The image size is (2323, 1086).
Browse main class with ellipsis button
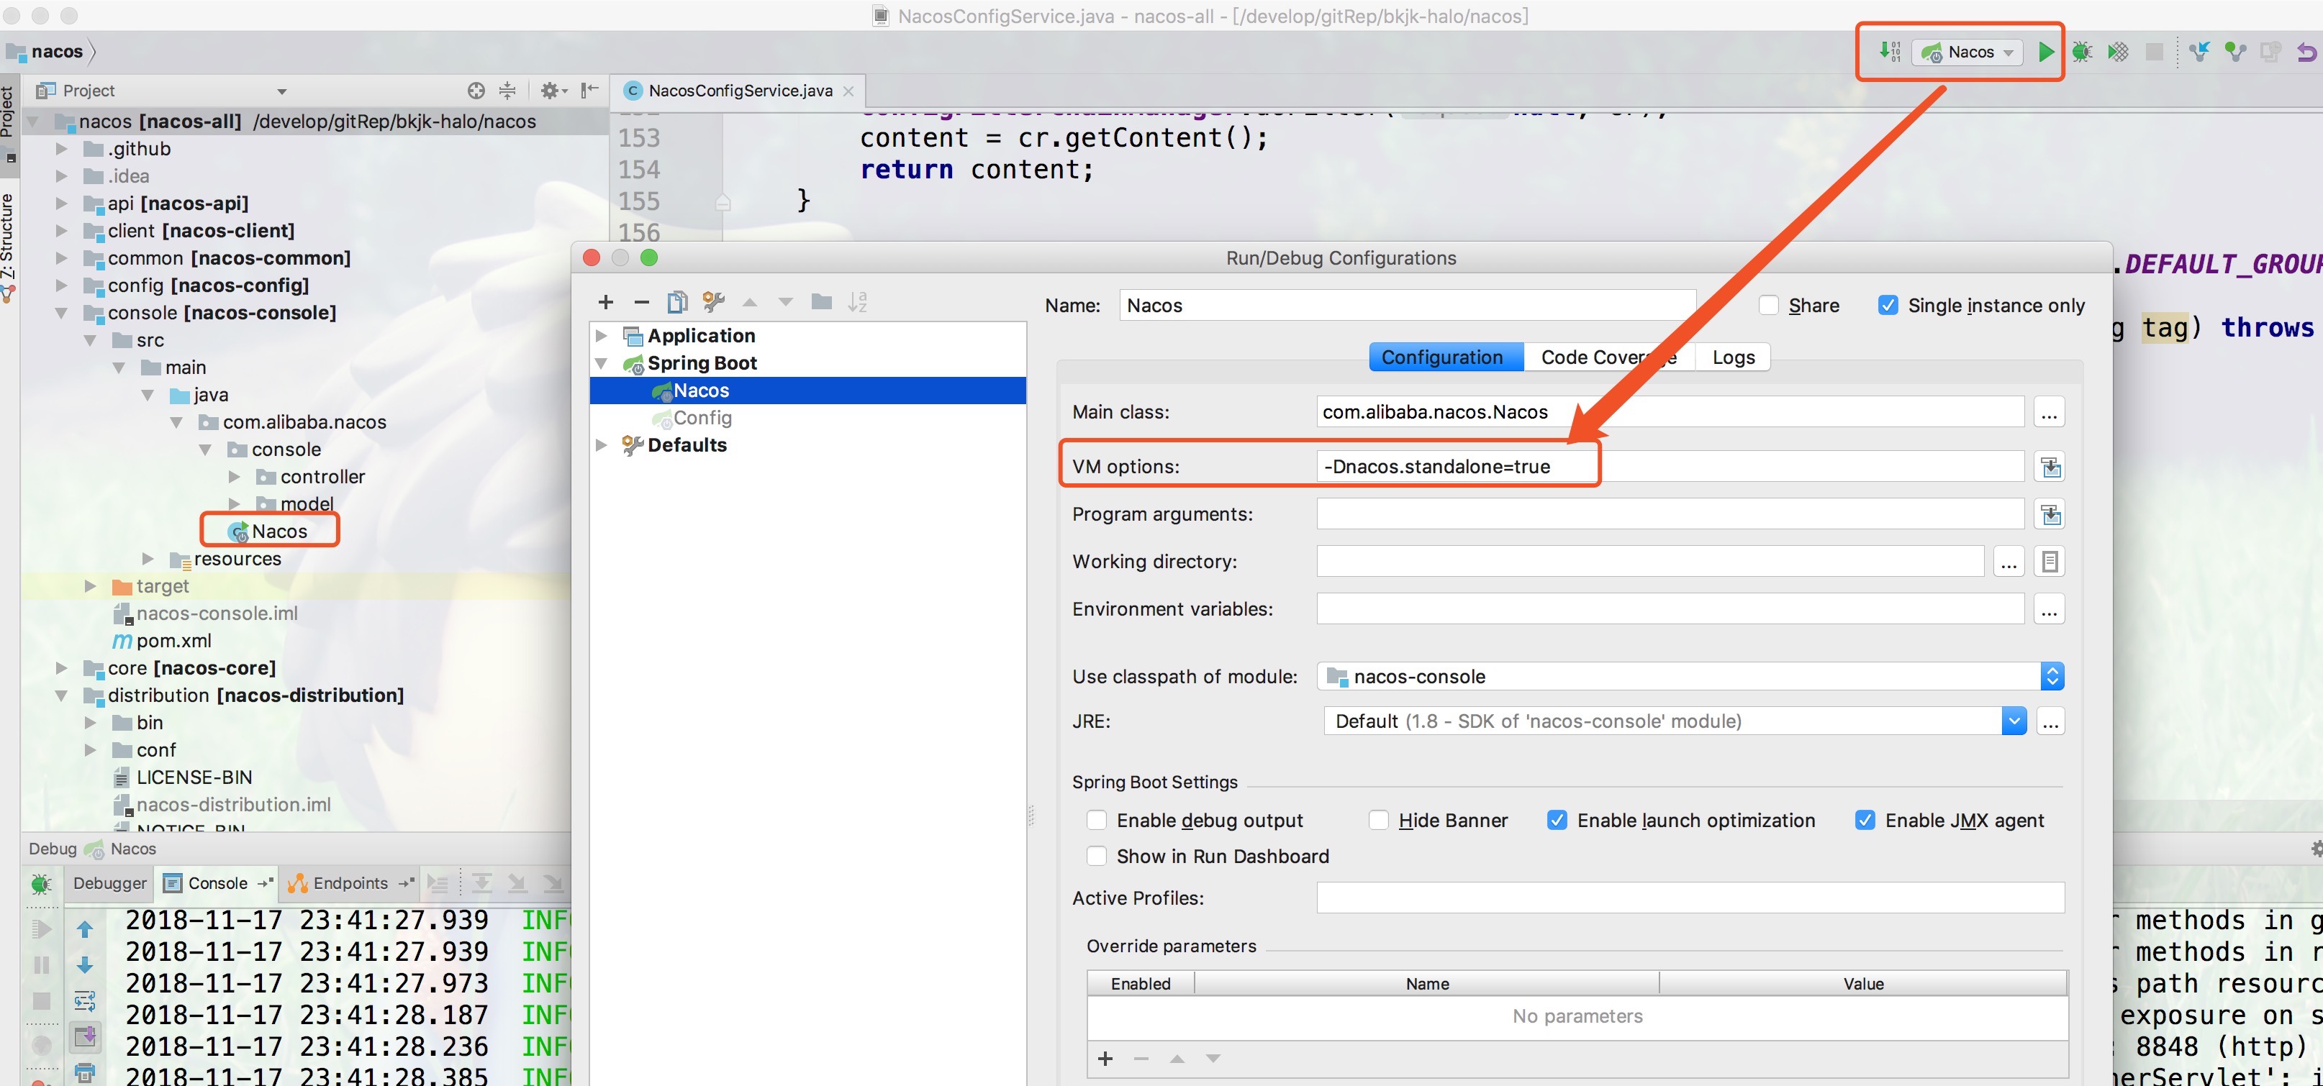(x=2049, y=413)
